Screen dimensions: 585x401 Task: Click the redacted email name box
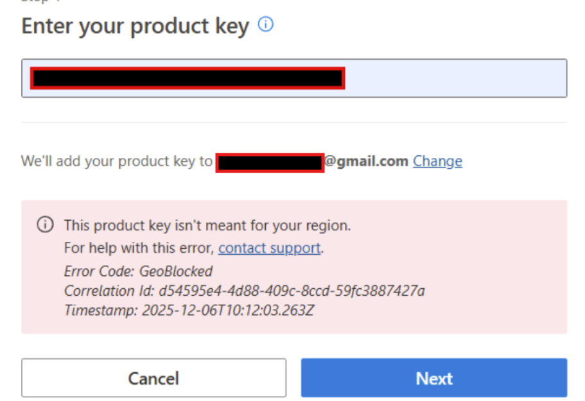[270, 162]
